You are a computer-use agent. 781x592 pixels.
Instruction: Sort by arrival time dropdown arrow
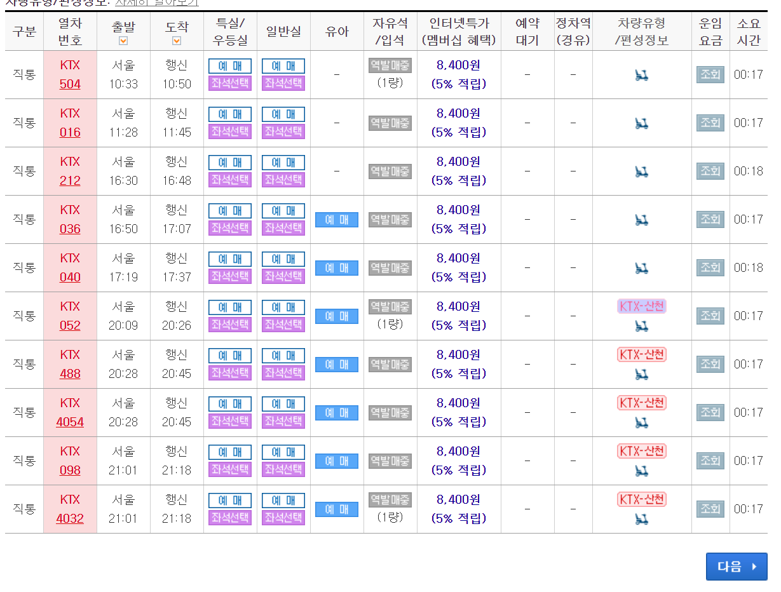(x=177, y=41)
